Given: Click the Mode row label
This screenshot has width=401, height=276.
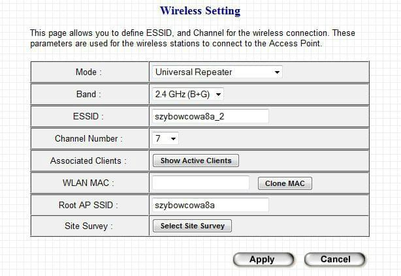Looking at the screenshot, I should tap(89, 72).
